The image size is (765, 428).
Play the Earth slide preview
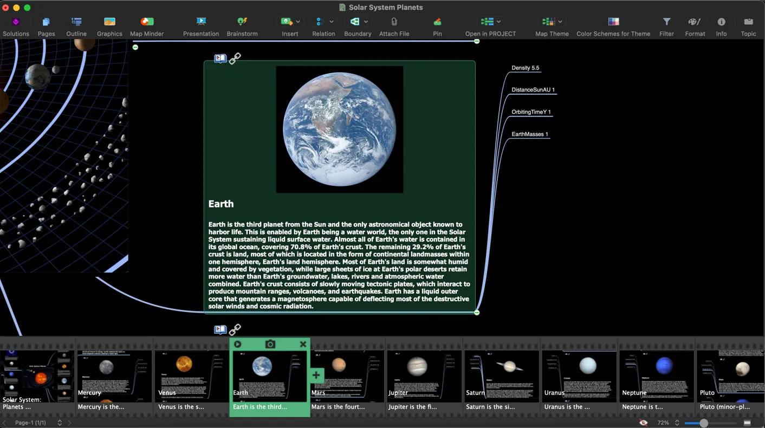tap(237, 344)
